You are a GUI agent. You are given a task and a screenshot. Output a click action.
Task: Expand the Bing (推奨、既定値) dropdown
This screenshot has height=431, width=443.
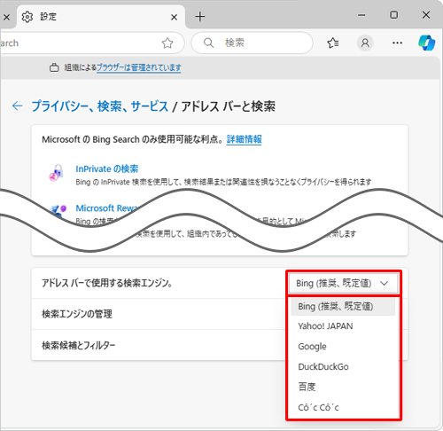click(x=343, y=283)
